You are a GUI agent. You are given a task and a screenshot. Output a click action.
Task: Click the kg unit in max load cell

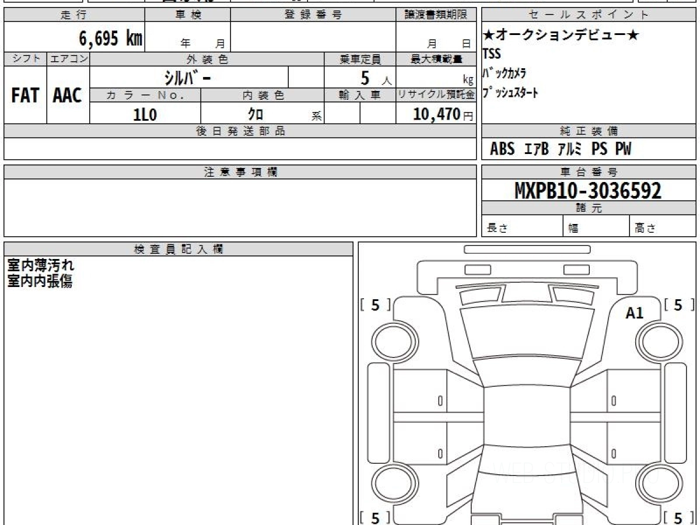[468, 81]
